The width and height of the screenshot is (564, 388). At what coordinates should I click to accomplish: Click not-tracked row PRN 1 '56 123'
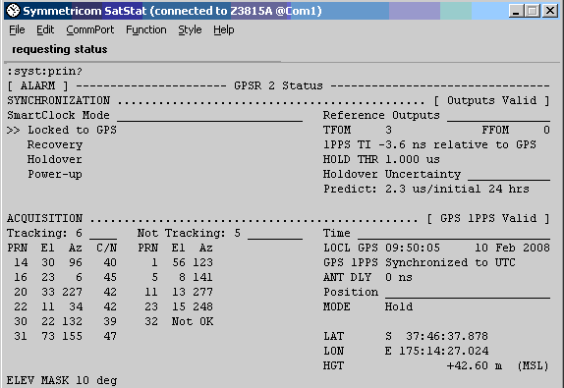182,262
